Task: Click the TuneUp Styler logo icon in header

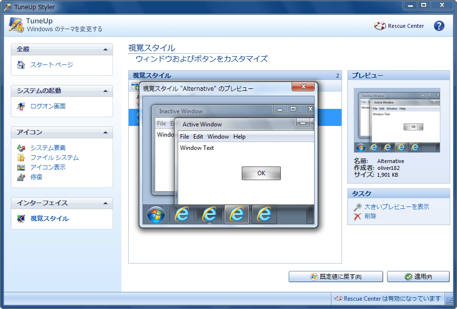Action: click(x=16, y=25)
